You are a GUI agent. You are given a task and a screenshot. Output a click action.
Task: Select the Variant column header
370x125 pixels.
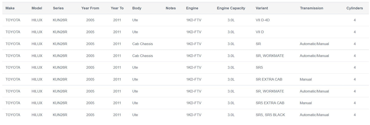pos(262,8)
